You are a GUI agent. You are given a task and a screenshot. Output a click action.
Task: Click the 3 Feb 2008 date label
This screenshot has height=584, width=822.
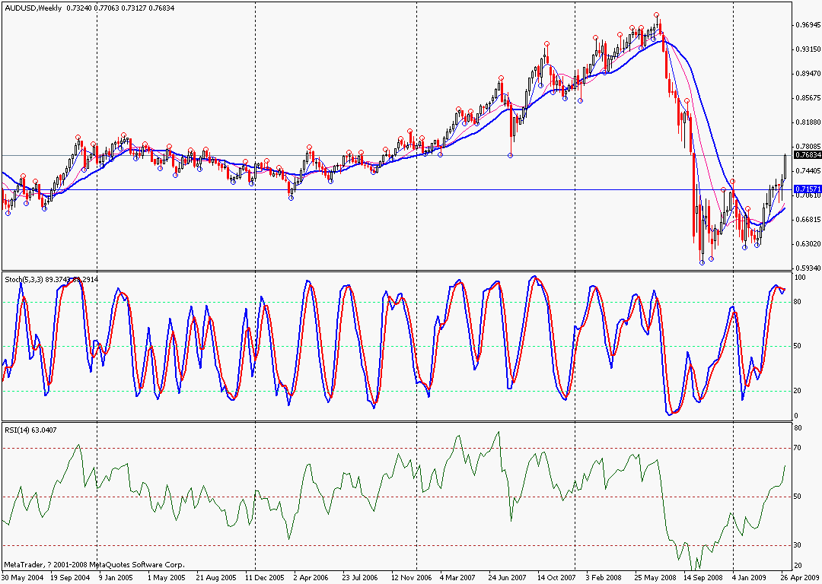pos(604,578)
